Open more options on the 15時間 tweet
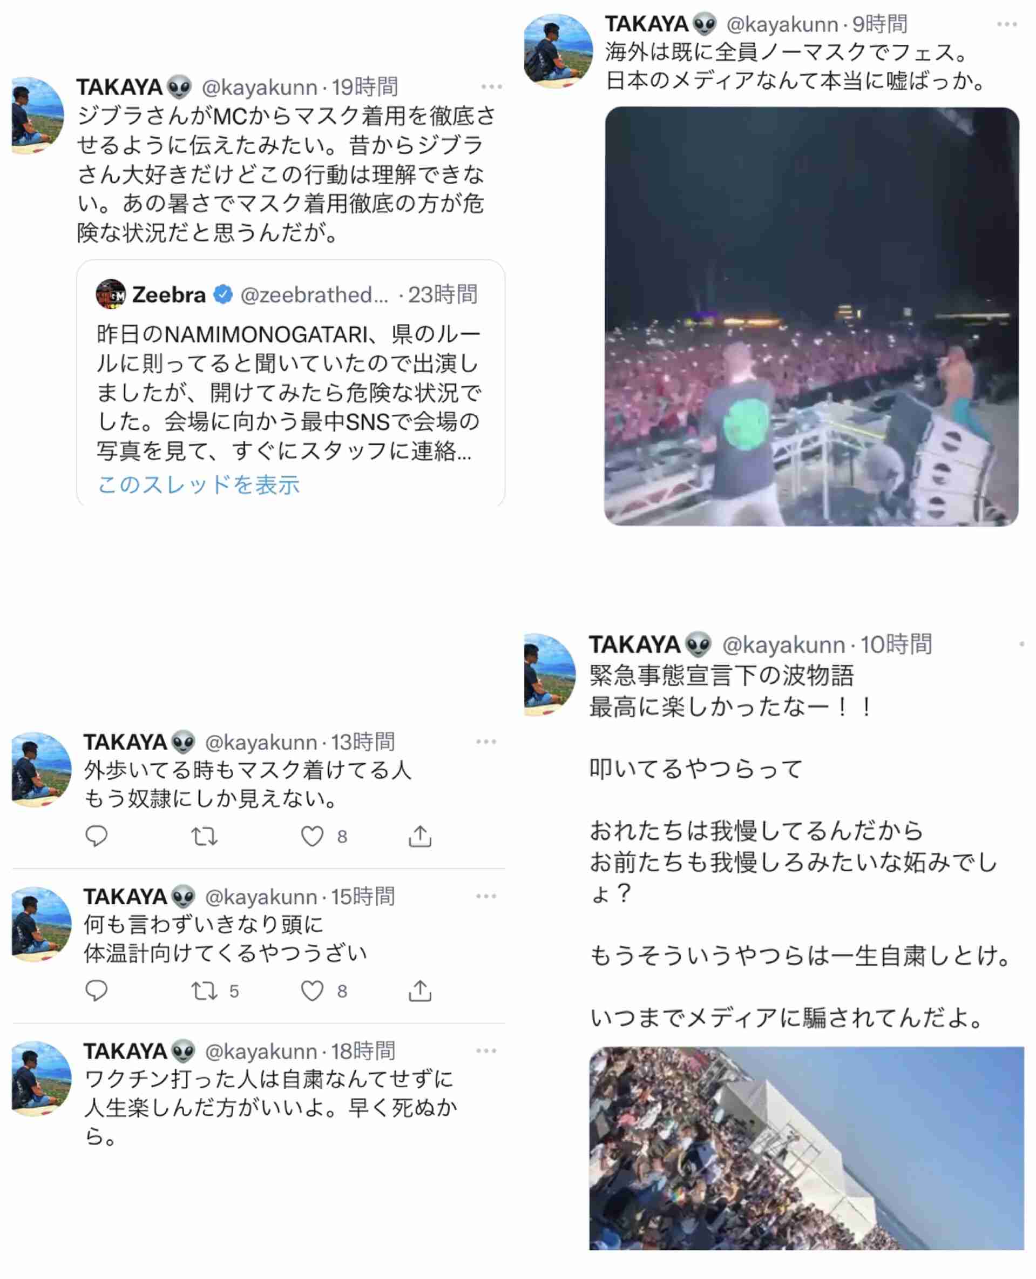The width and height of the screenshot is (1036, 1279). [x=486, y=896]
